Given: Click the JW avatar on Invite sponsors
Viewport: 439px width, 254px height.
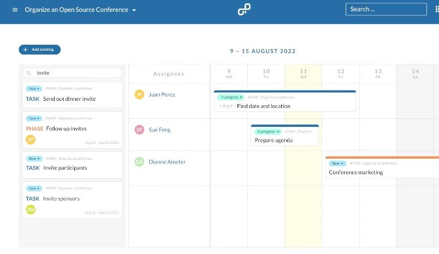Looking at the screenshot, I should (x=31, y=209).
